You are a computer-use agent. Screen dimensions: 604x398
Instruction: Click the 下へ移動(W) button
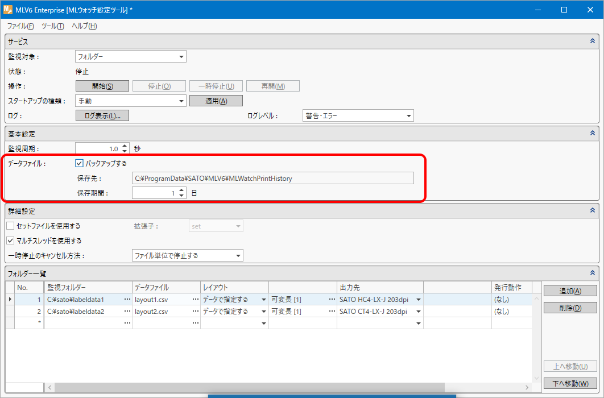[x=570, y=383]
